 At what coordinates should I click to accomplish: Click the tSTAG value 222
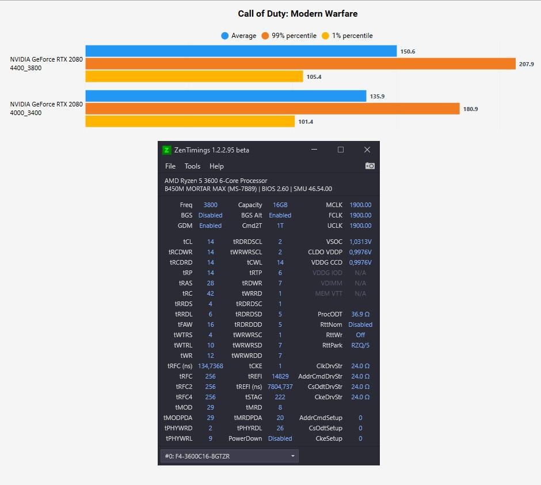[280, 397]
